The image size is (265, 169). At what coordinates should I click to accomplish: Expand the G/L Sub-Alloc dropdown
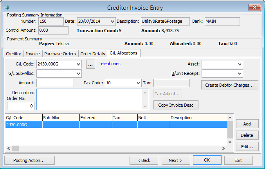(78, 73)
